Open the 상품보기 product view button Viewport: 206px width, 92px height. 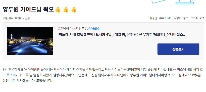[x=178, y=49]
